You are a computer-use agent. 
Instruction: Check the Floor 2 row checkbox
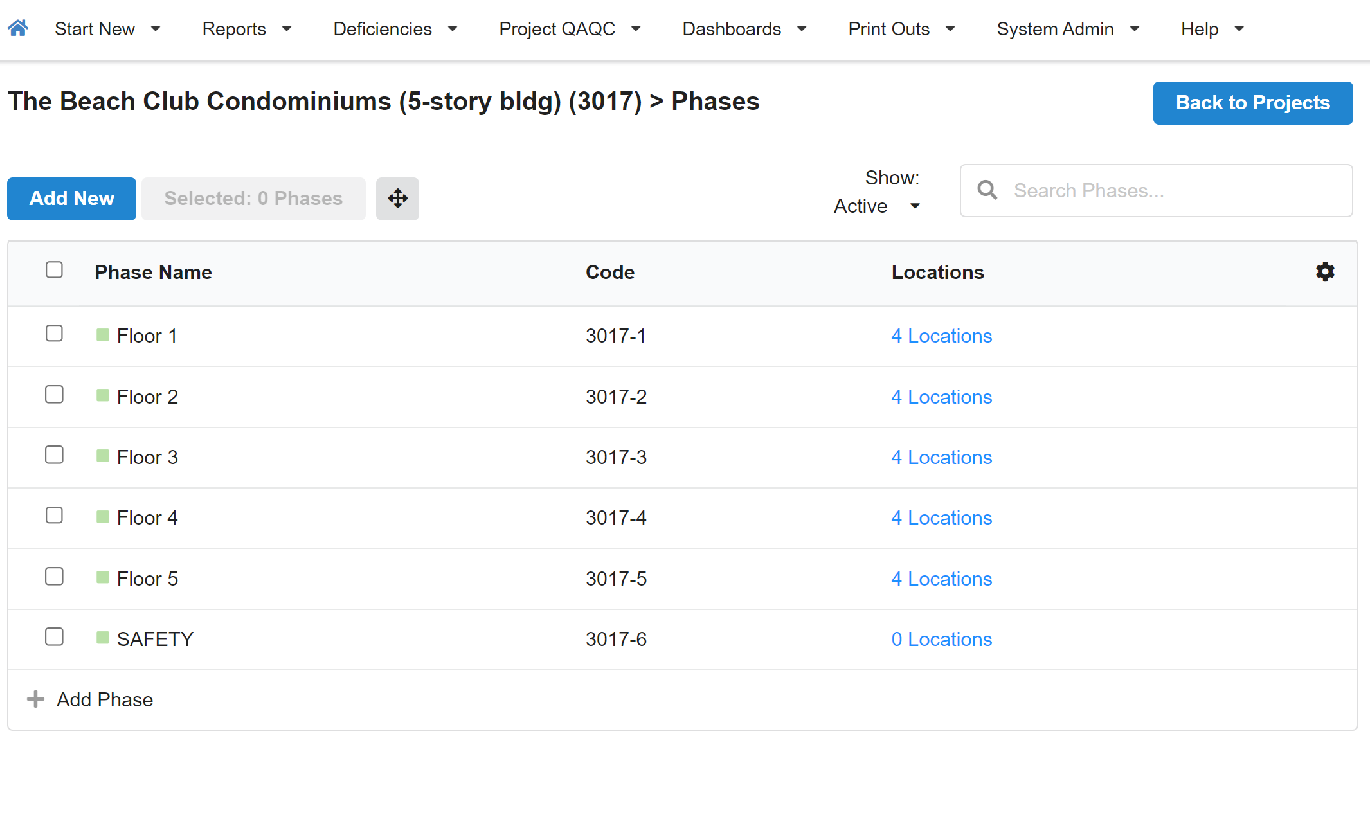tap(54, 394)
